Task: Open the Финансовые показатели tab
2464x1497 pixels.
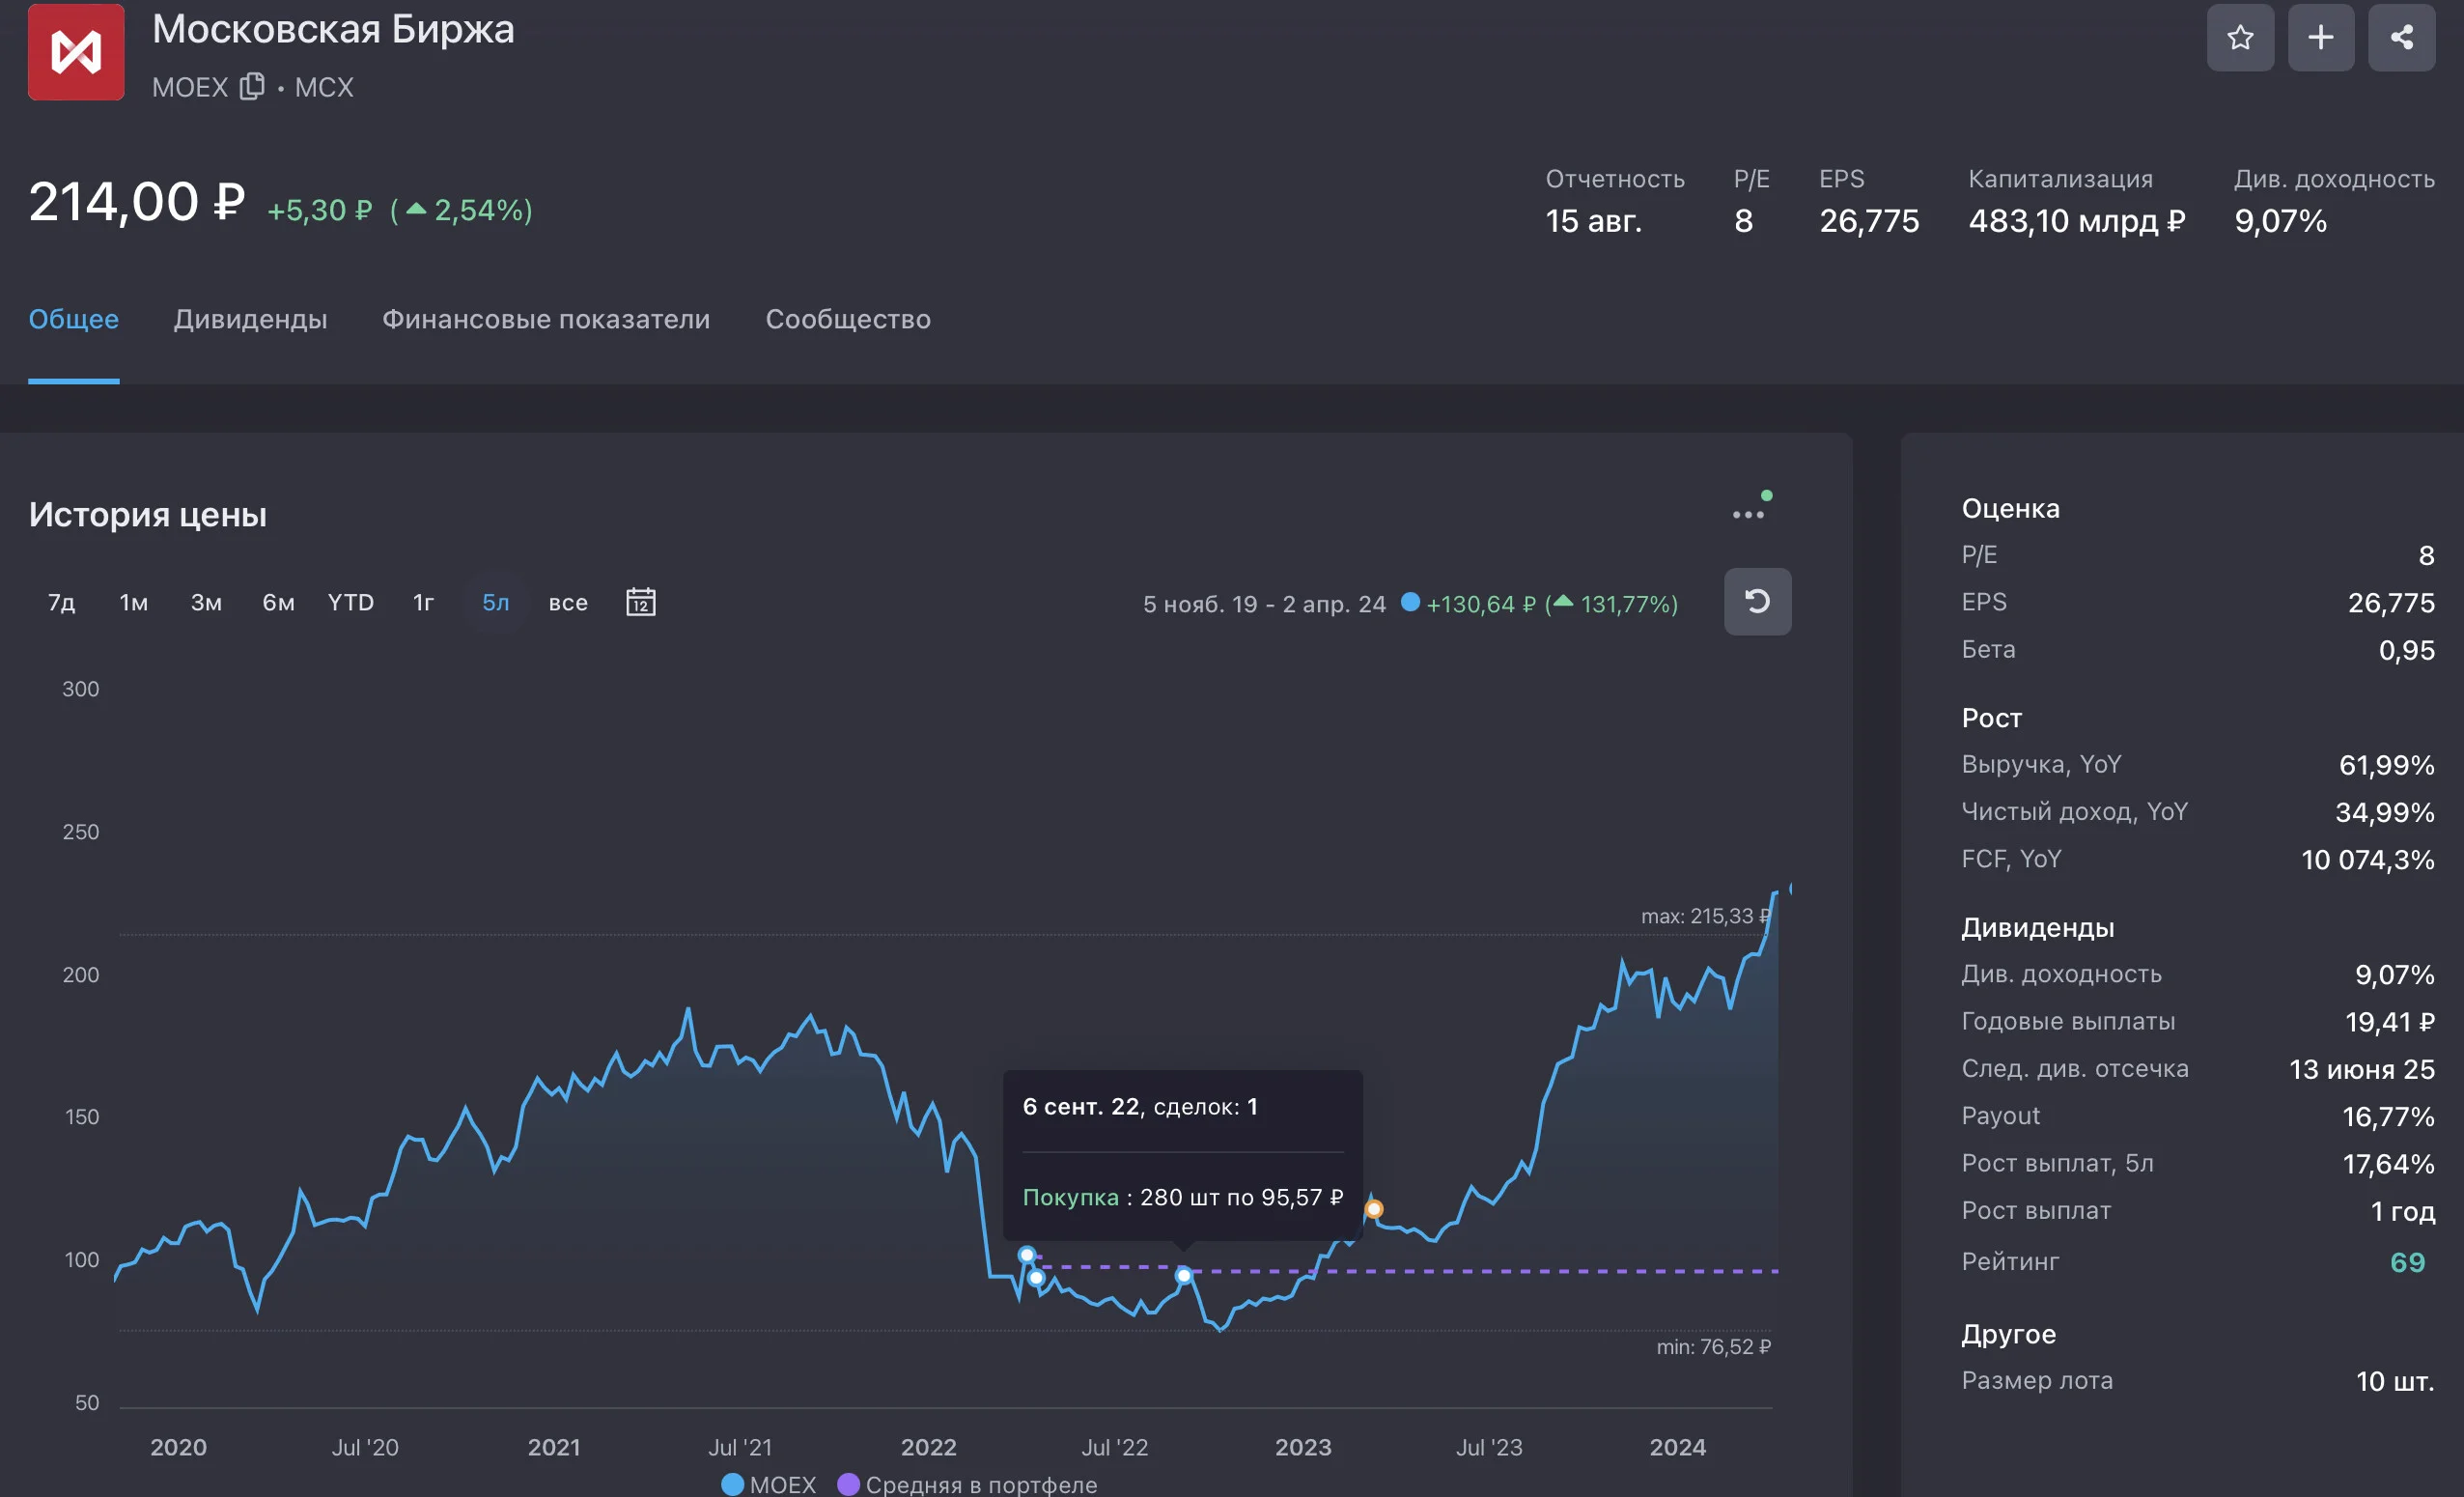Action: point(546,319)
